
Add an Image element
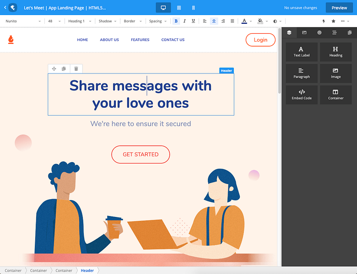[336, 73]
